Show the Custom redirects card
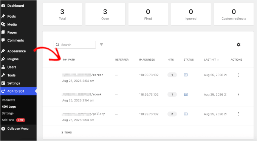This screenshot has height=141, width=257. (234, 14)
